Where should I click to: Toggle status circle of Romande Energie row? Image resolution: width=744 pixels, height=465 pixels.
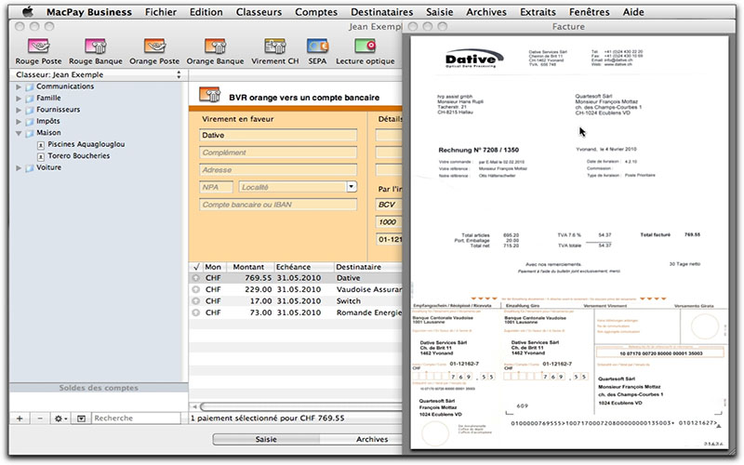point(196,312)
